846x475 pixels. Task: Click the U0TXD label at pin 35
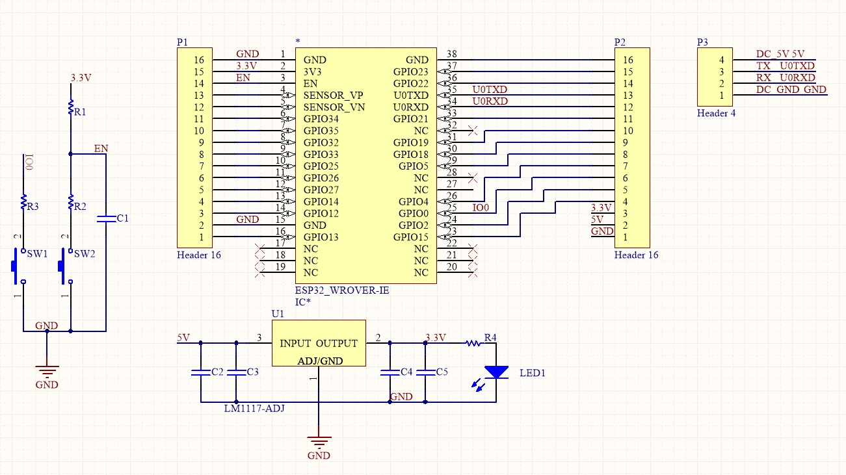(x=490, y=89)
